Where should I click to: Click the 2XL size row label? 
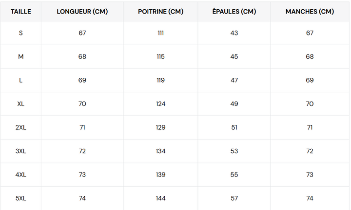point(20,127)
